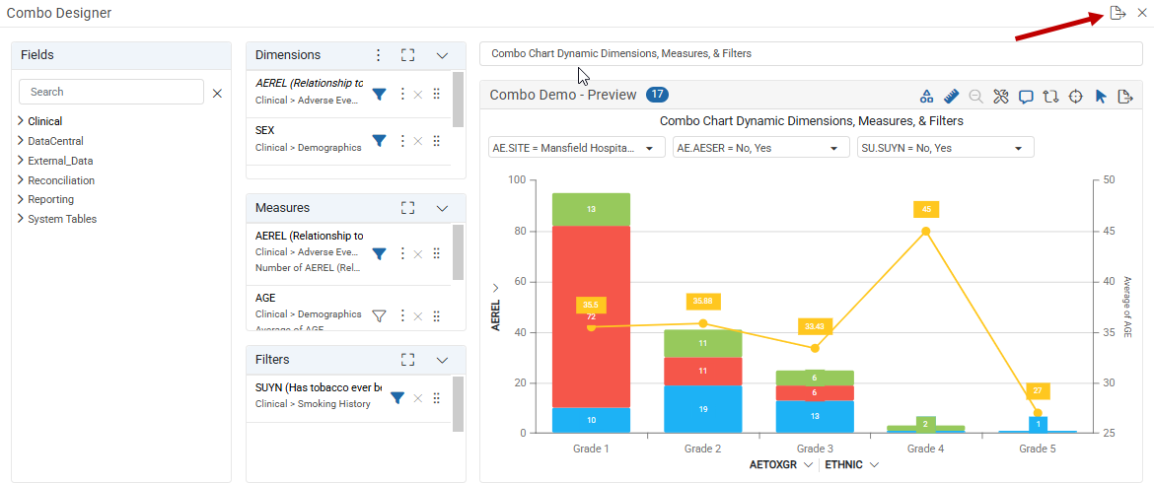Toggle filter on AEREL dimension
Screen dimensions: 1154x484
click(x=379, y=95)
